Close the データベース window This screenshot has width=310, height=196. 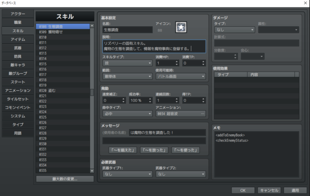pos(306,3)
